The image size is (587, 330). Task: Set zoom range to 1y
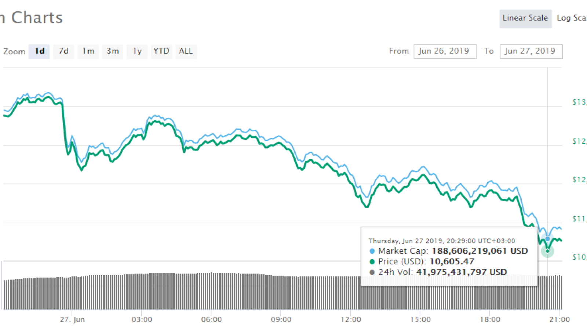137,51
